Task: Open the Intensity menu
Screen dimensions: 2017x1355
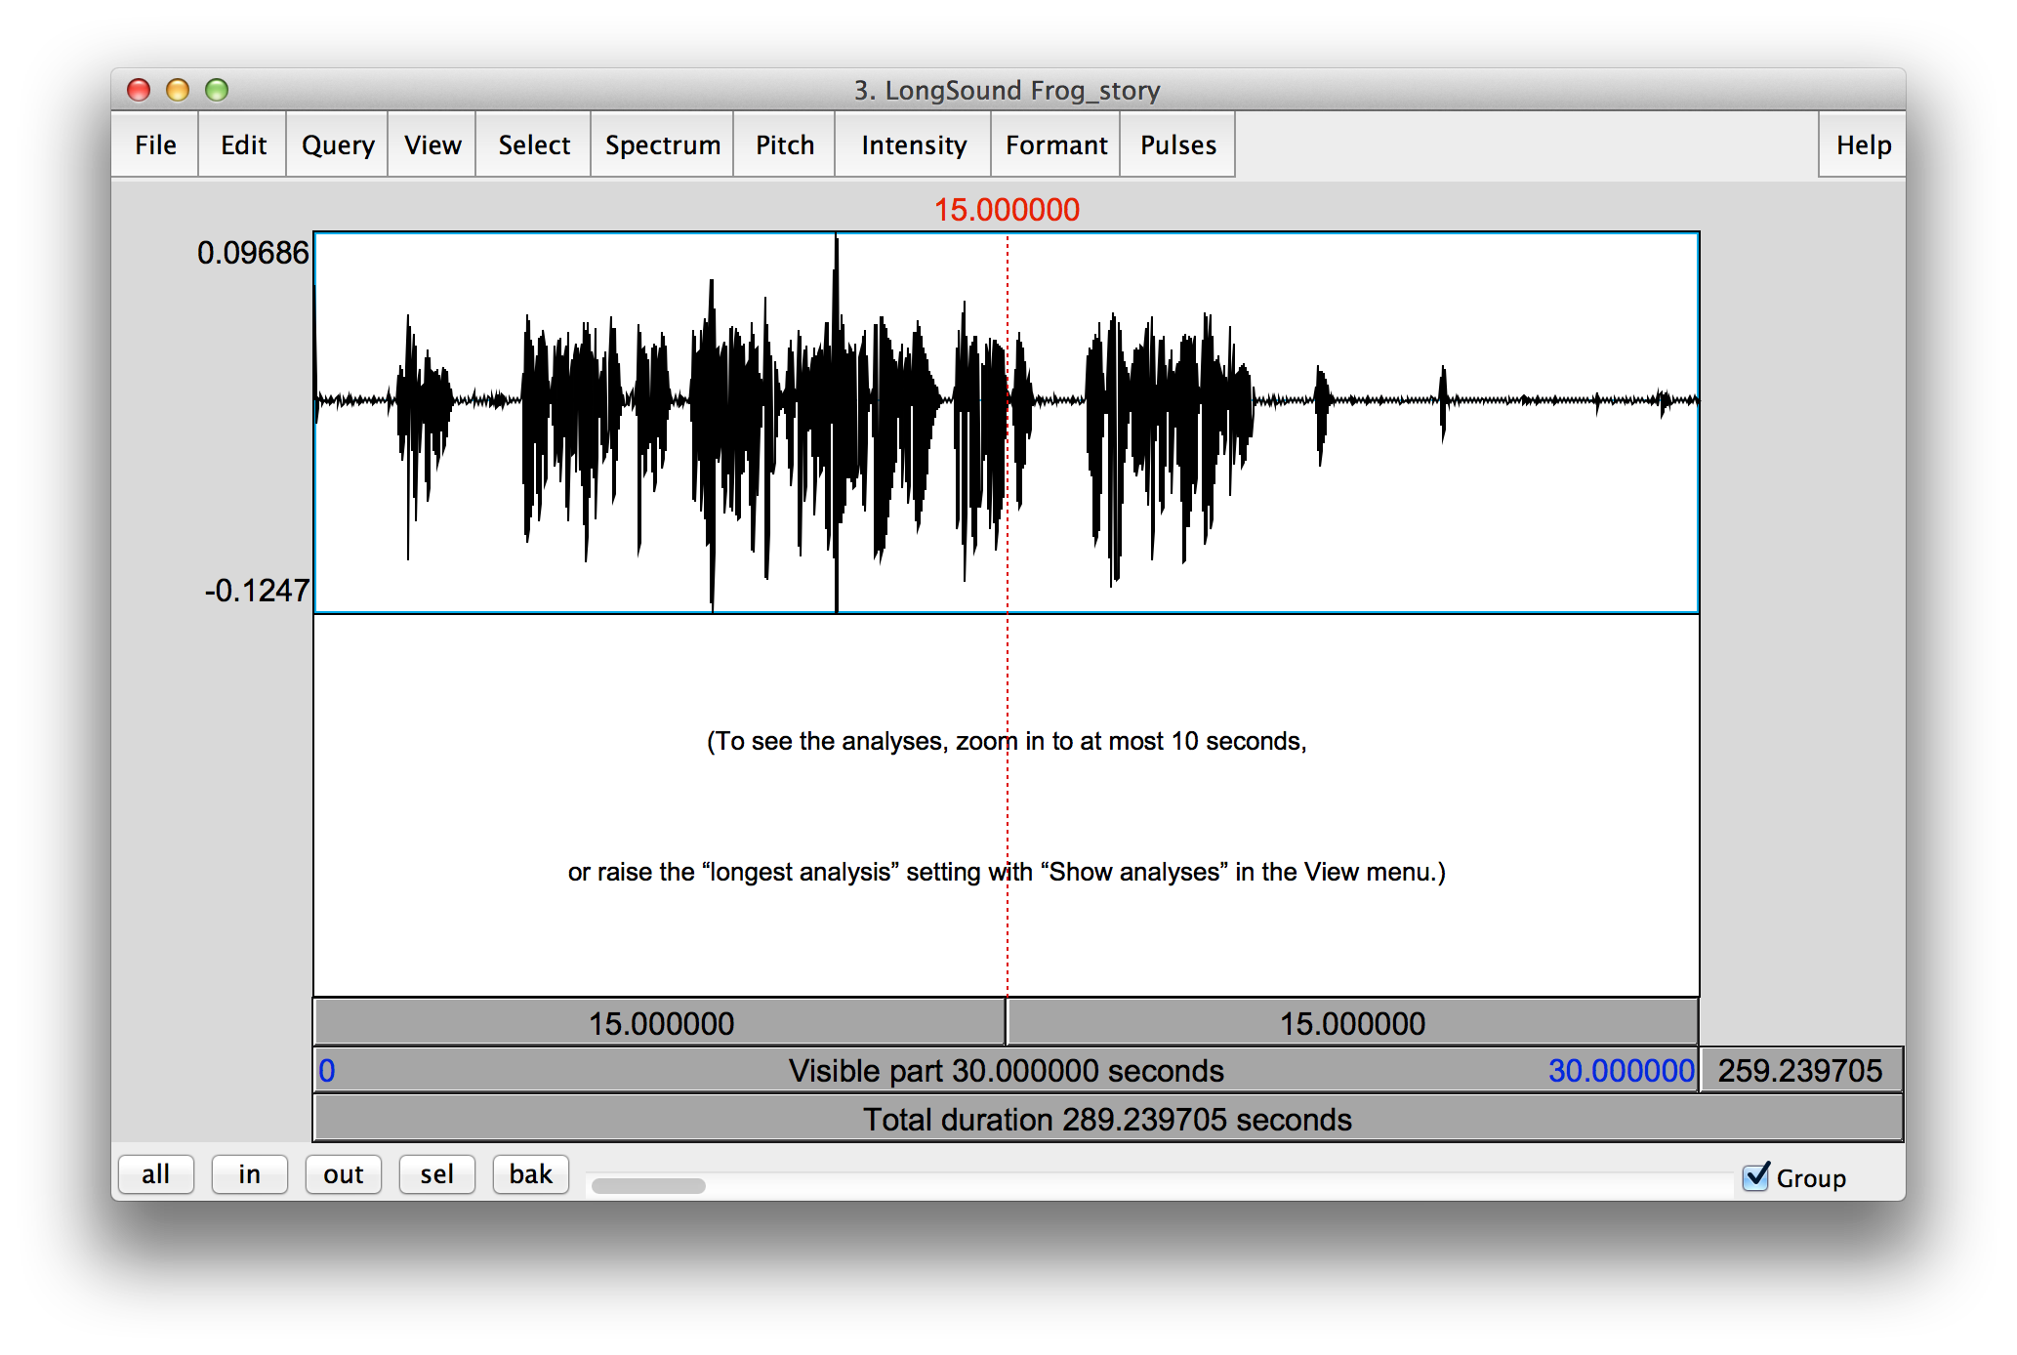Action: (914, 144)
